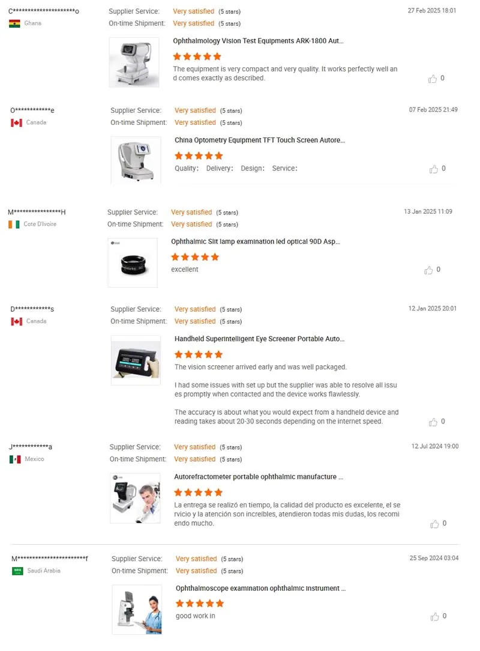The height and width of the screenshot is (651, 480).
Task: Open Autorefractometer portable ophthalmic product link
Action: 259,477
